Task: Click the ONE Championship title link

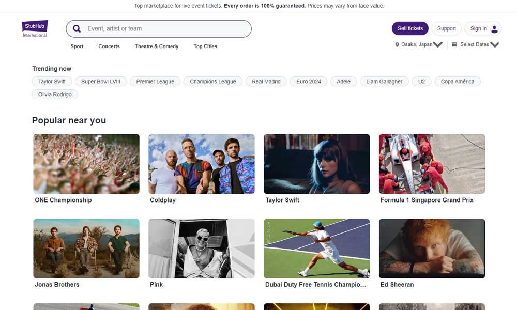Action: (x=63, y=200)
